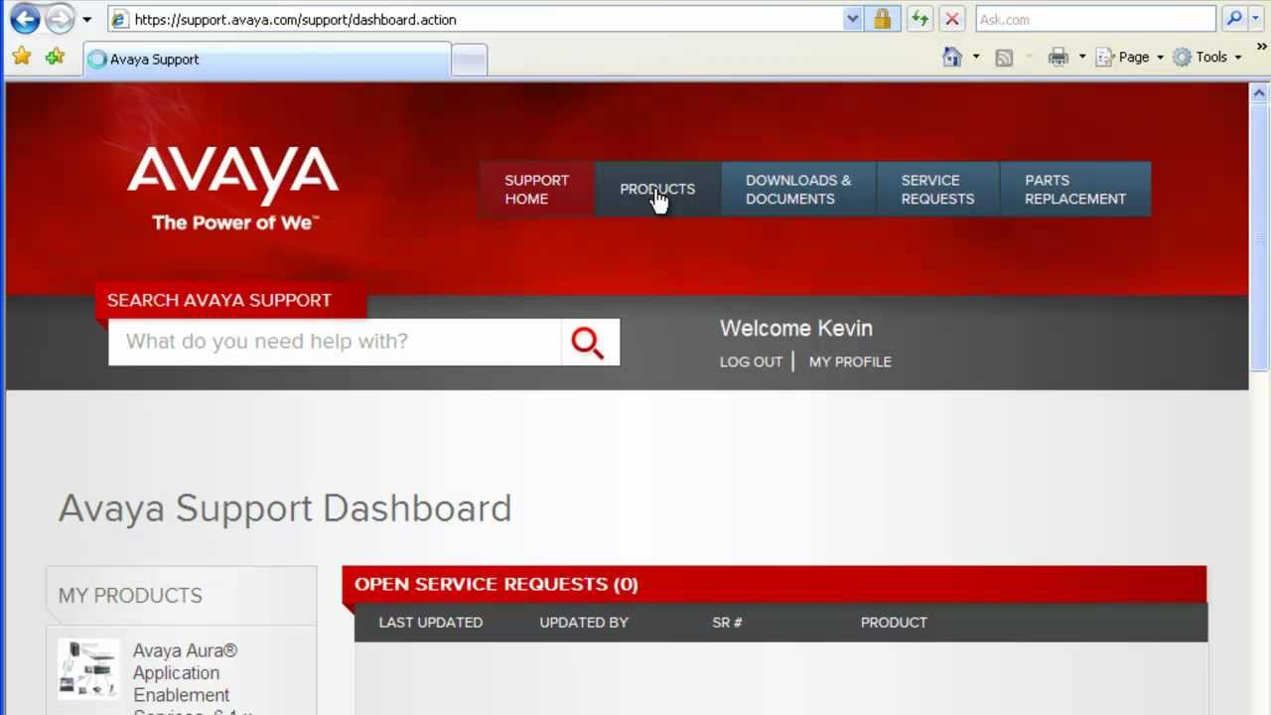Click the scrollbar up arrow
Image resolution: width=1271 pixels, height=715 pixels.
click(1259, 93)
